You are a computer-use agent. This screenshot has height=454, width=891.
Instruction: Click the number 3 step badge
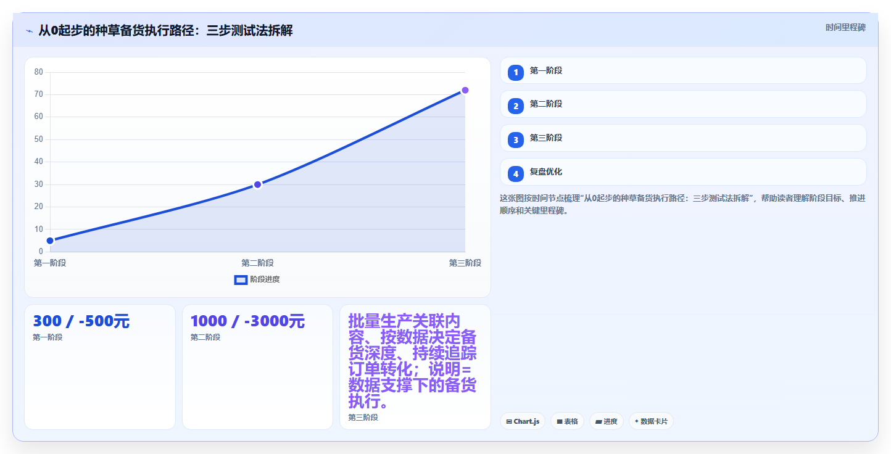(516, 140)
